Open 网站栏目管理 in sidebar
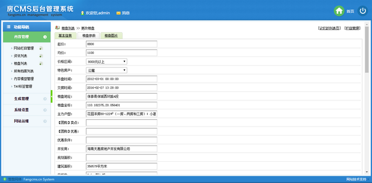The height and width of the screenshot is (183, 372). (x=24, y=48)
